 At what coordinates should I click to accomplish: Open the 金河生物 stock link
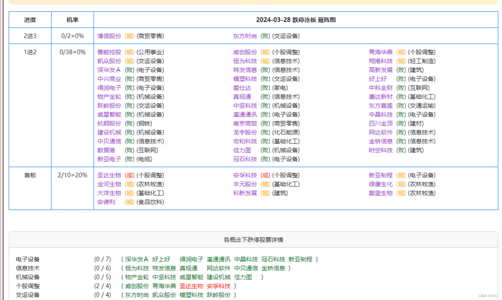point(109,184)
